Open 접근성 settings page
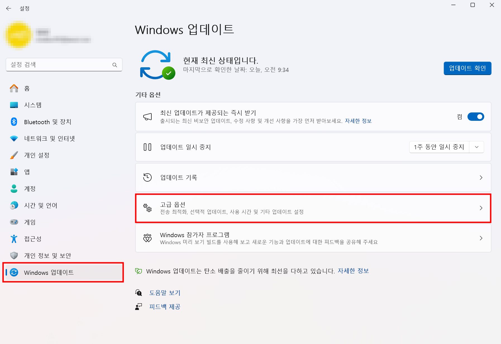501x344 pixels. point(64,239)
